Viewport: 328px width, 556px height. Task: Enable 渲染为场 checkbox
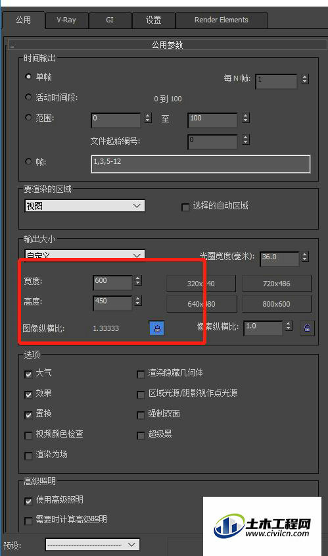click(x=28, y=455)
